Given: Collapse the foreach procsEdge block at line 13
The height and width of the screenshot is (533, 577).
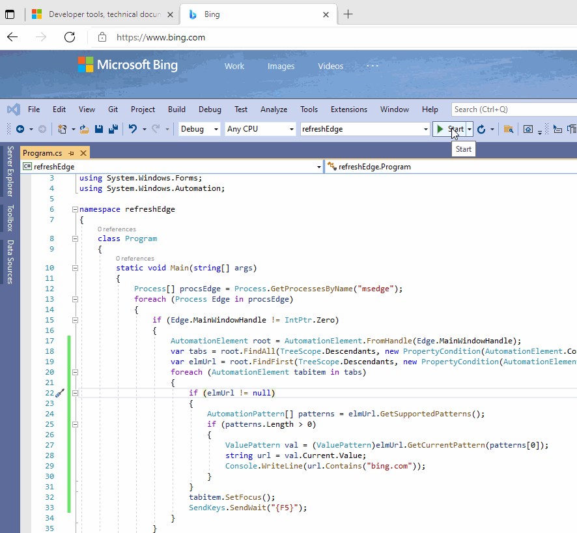Looking at the screenshot, I should point(75,299).
